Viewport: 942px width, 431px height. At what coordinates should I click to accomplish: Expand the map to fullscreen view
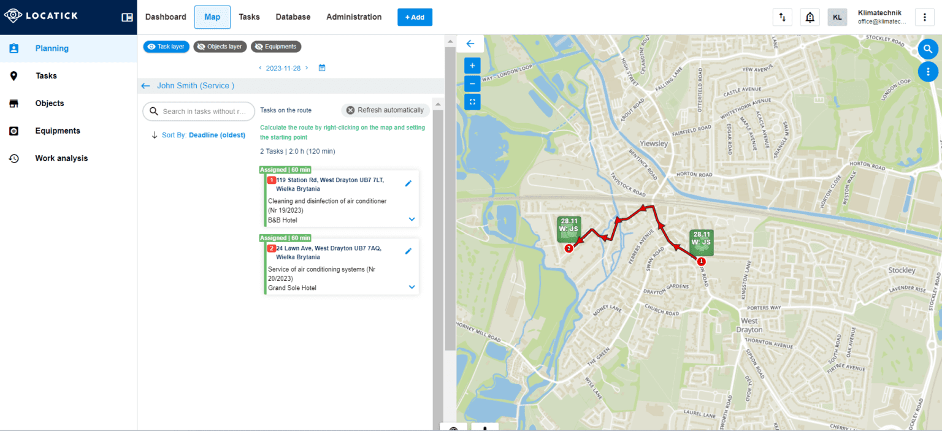pos(472,101)
